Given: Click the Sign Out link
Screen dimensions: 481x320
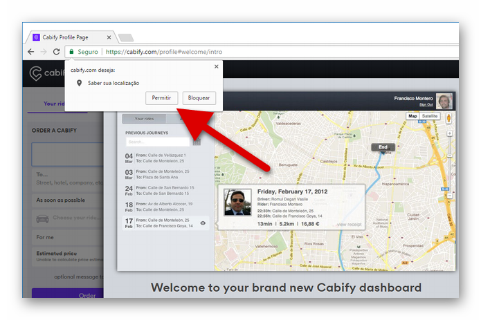Looking at the screenshot, I should (x=426, y=105).
